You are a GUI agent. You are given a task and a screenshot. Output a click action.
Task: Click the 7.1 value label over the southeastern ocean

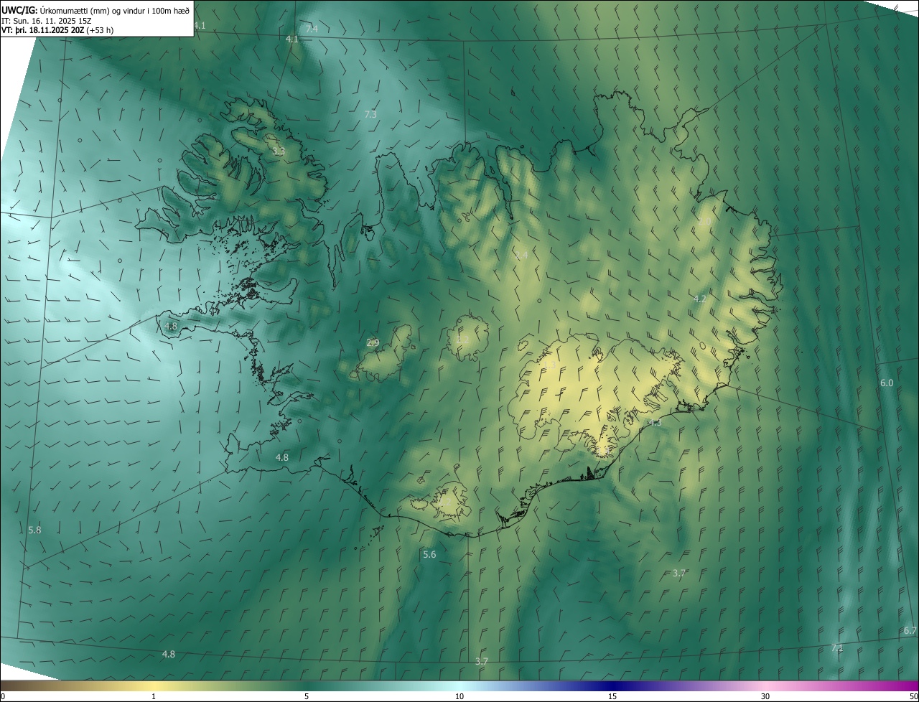pos(837,647)
